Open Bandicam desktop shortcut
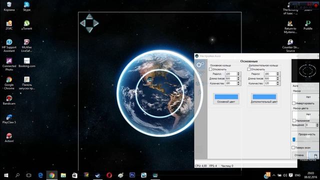The width and height of the screenshot is (320, 180). [x=9, y=100]
